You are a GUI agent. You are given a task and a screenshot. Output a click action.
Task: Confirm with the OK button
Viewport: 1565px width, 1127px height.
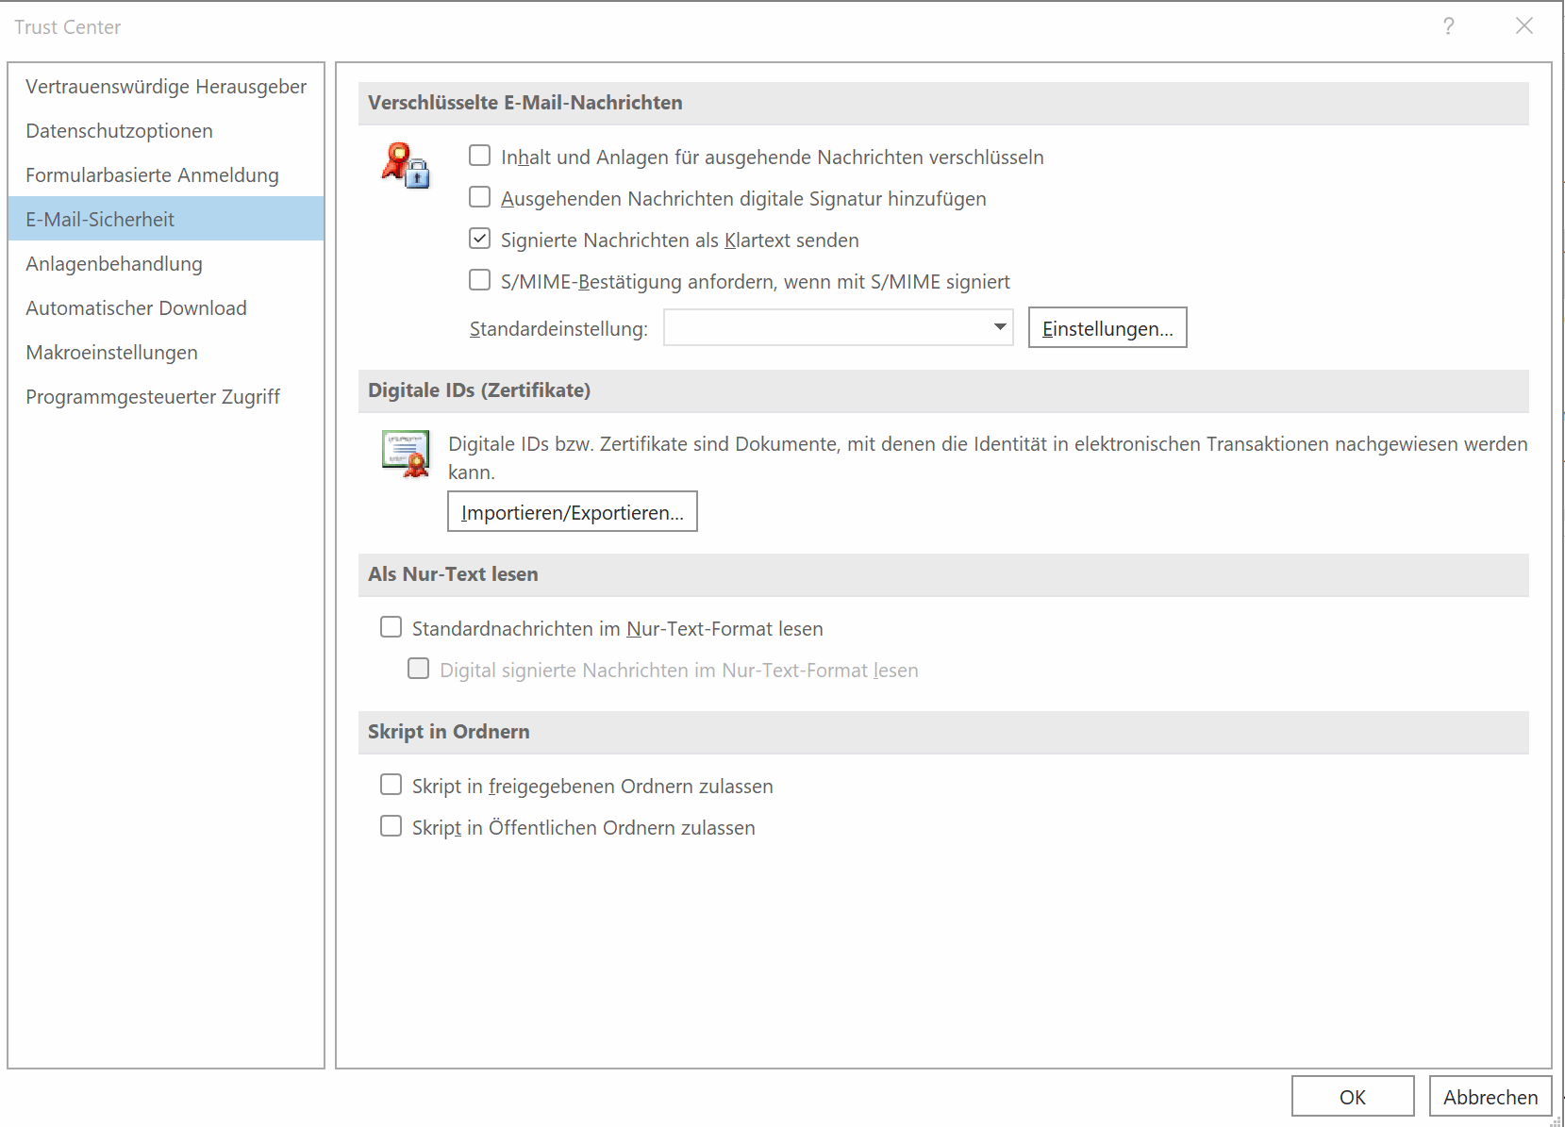click(1353, 1097)
